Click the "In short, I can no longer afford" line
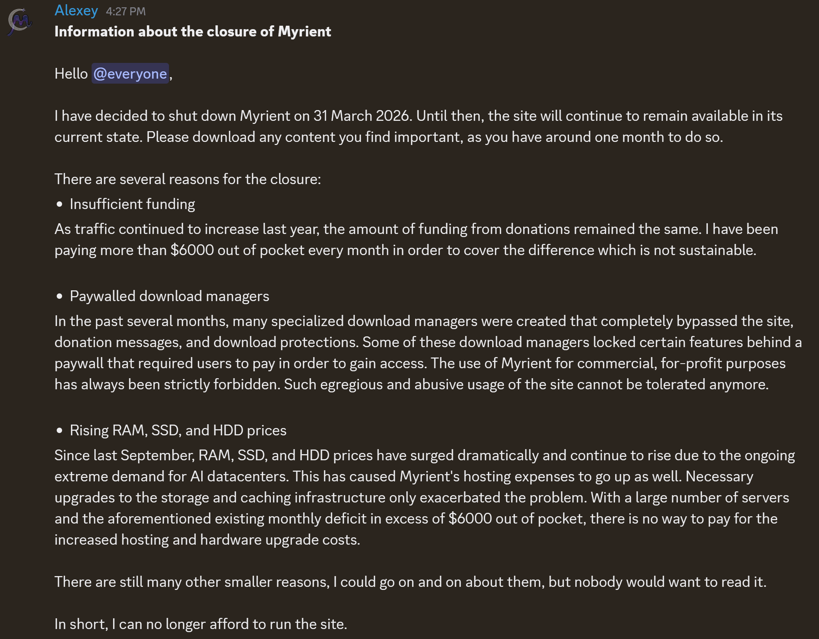819x639 pixels. [200, 624]
